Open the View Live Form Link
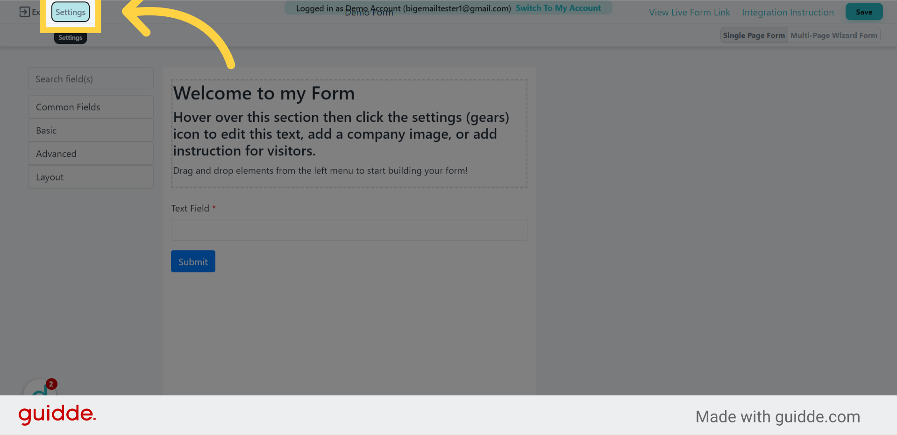The image size is (897, 435). pos(689,13)
